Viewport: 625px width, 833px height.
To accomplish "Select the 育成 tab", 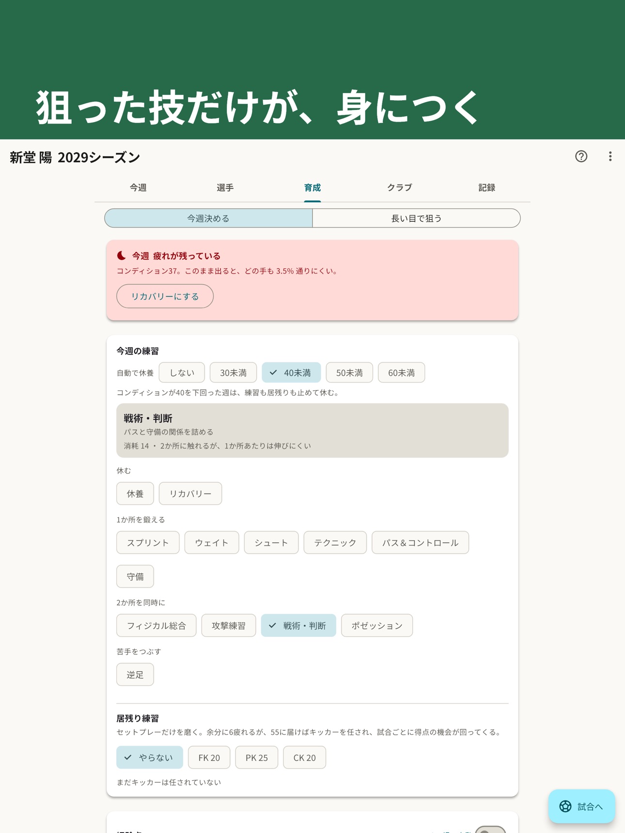I will point(312,187).
